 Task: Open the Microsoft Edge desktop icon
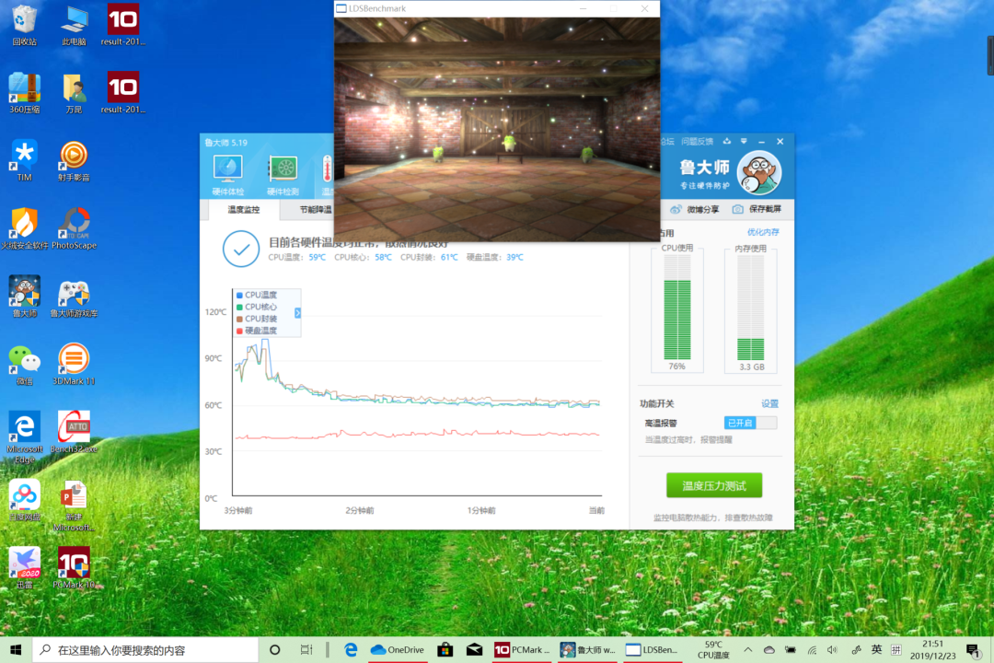click(25, 436)
